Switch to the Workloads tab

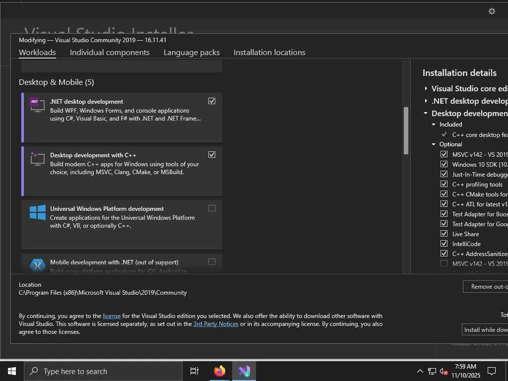[37, 52]
